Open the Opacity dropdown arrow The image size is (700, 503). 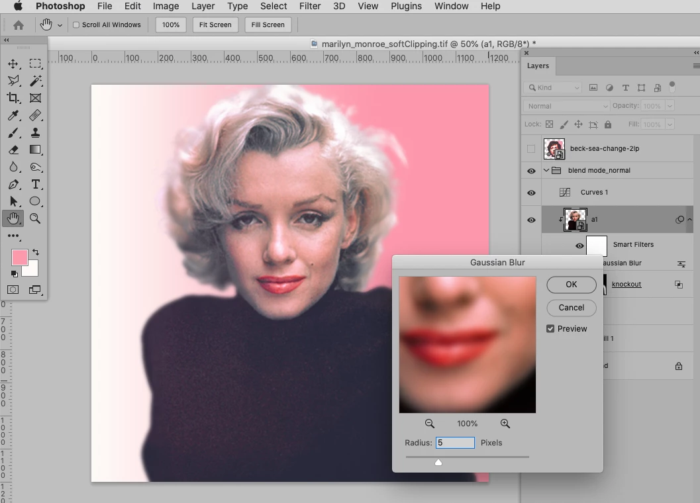pyautogui.click(x=669, y=106)
